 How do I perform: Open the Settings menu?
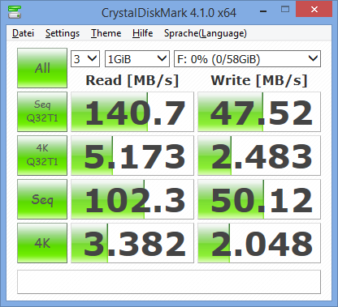coord(63,33)
